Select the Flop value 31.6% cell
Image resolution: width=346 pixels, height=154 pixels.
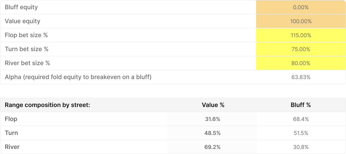(x=213, y=119)
